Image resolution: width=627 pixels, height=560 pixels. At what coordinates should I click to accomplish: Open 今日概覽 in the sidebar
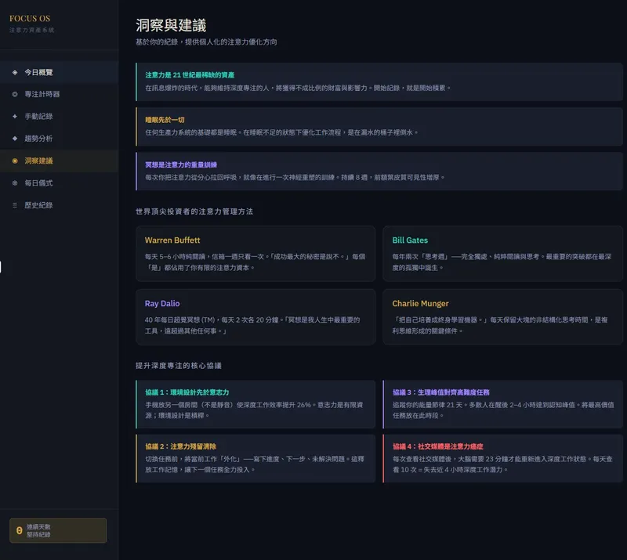pyautogui.click(x=60, y=72)
